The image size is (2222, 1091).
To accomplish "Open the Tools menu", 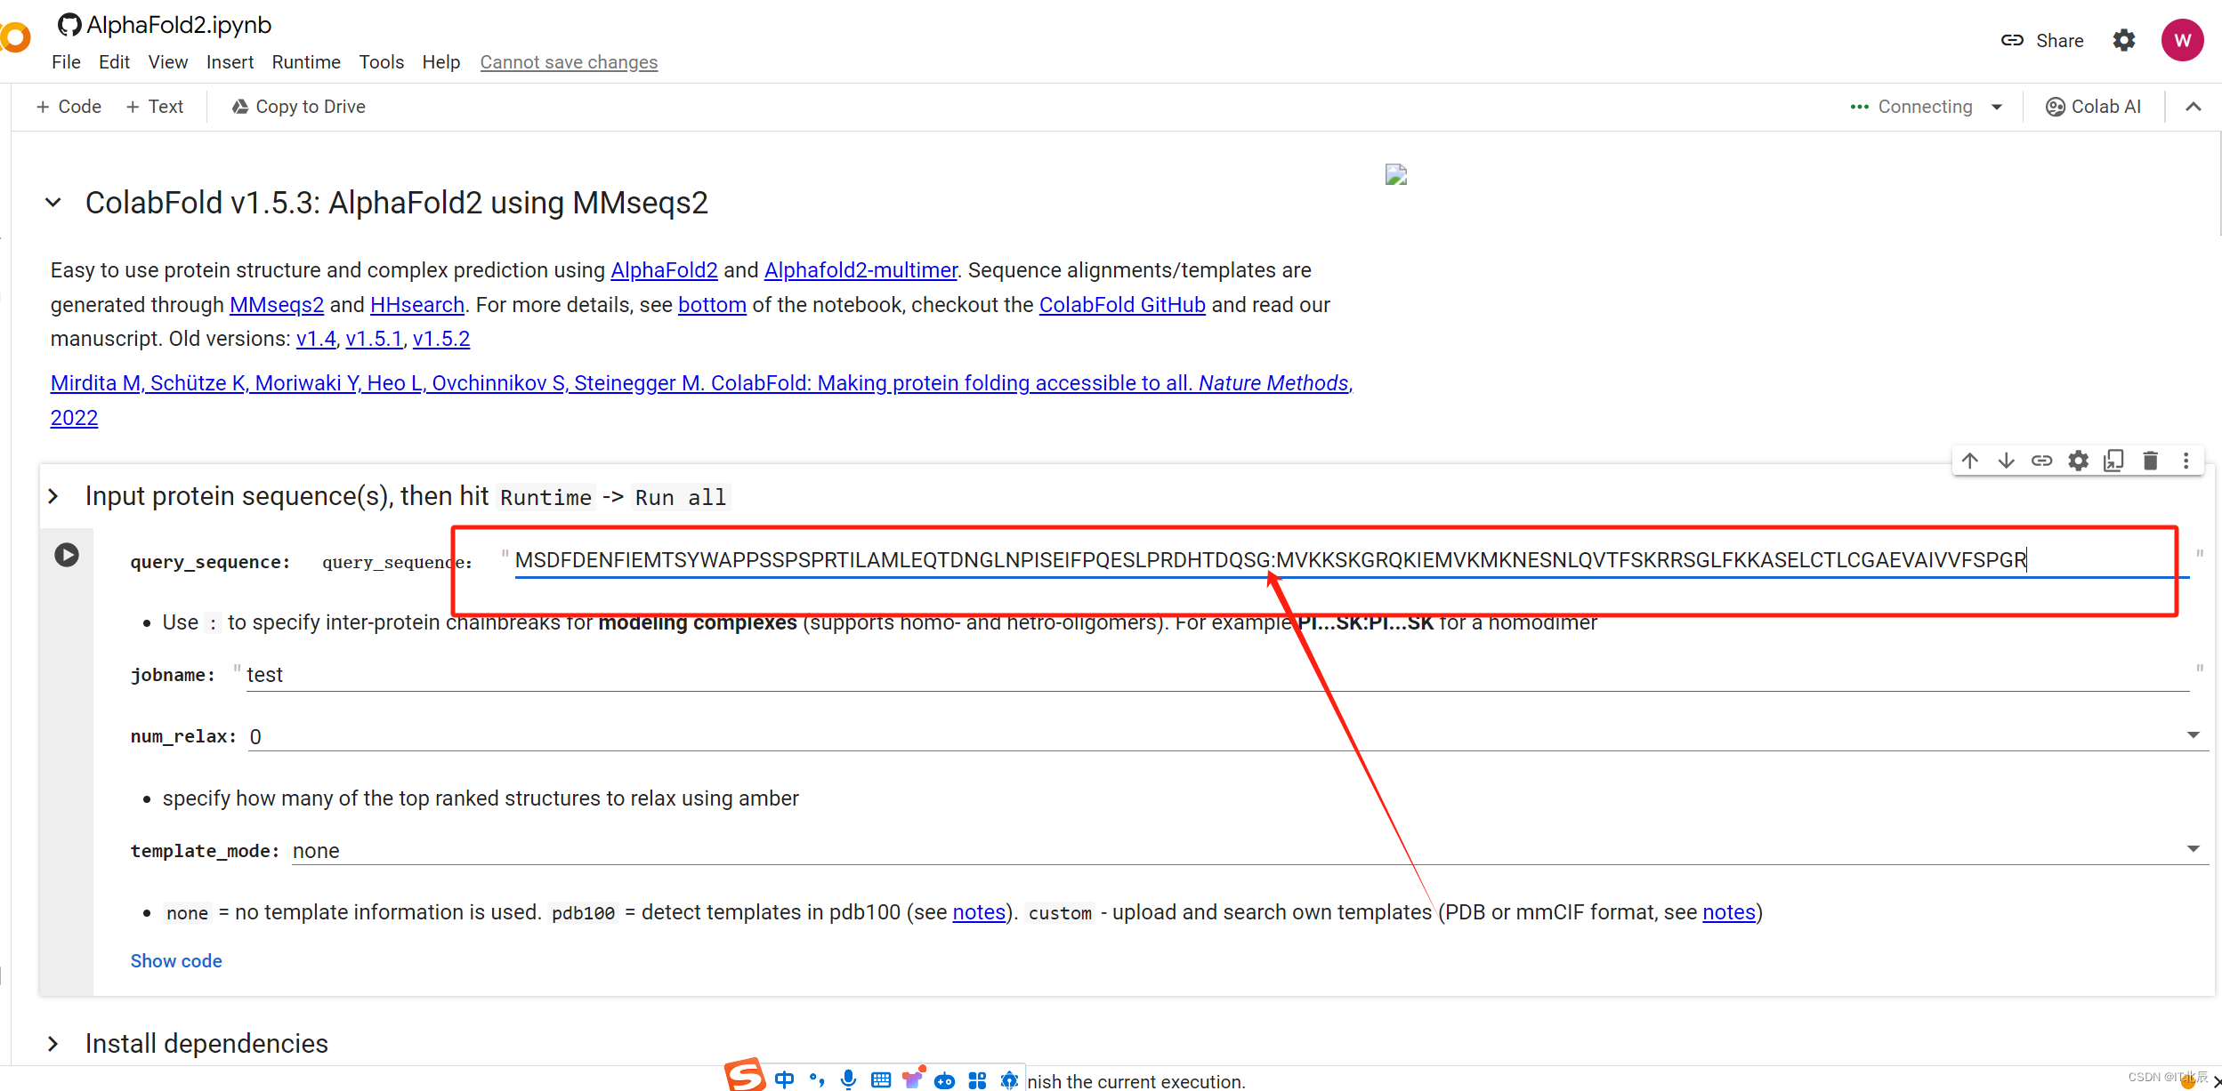I will [381, 62].
